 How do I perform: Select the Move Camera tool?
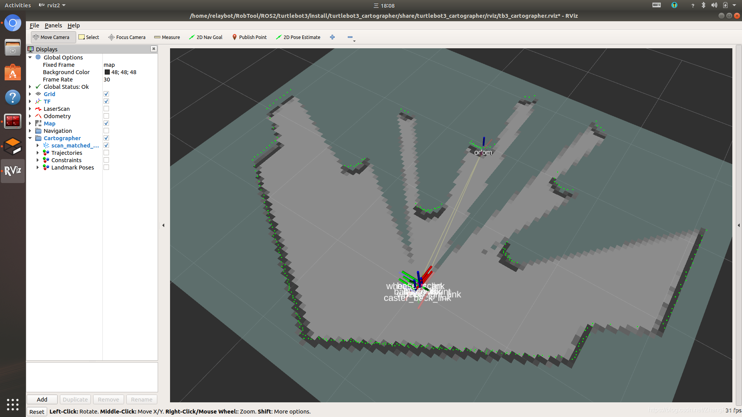pos(51,37)
